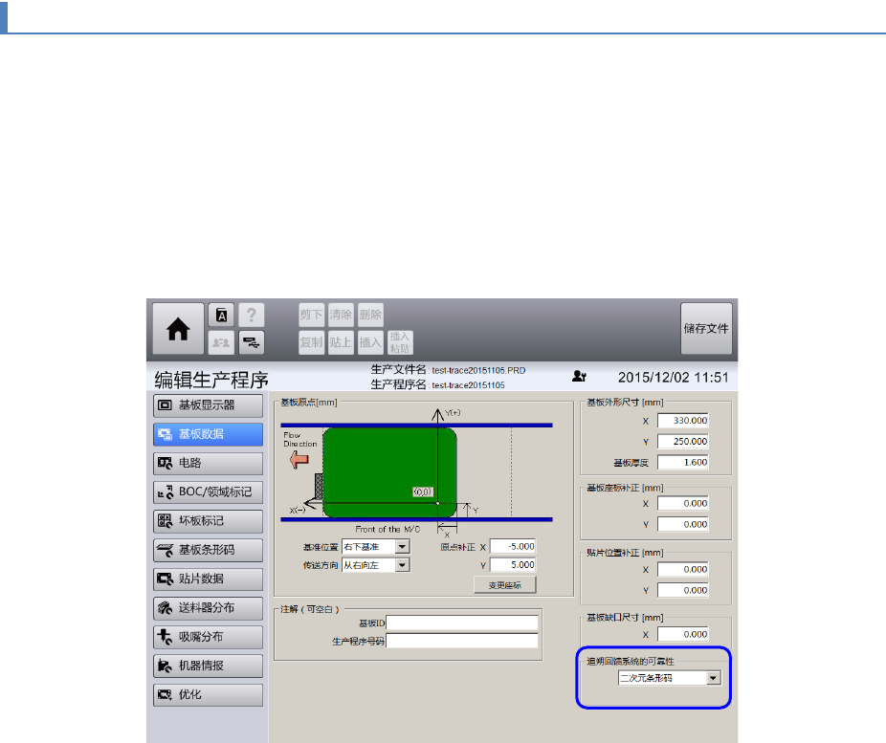Click the green board in diagram
886x743 pixels.
point(389,472)
